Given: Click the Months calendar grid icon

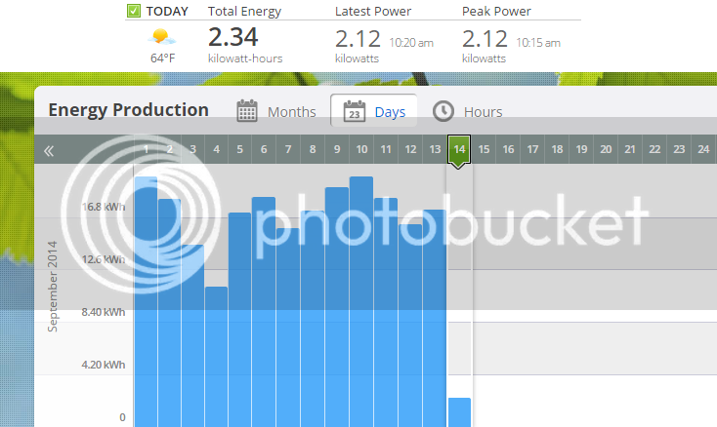Looking at the screenshot, I should click(247, 111).
